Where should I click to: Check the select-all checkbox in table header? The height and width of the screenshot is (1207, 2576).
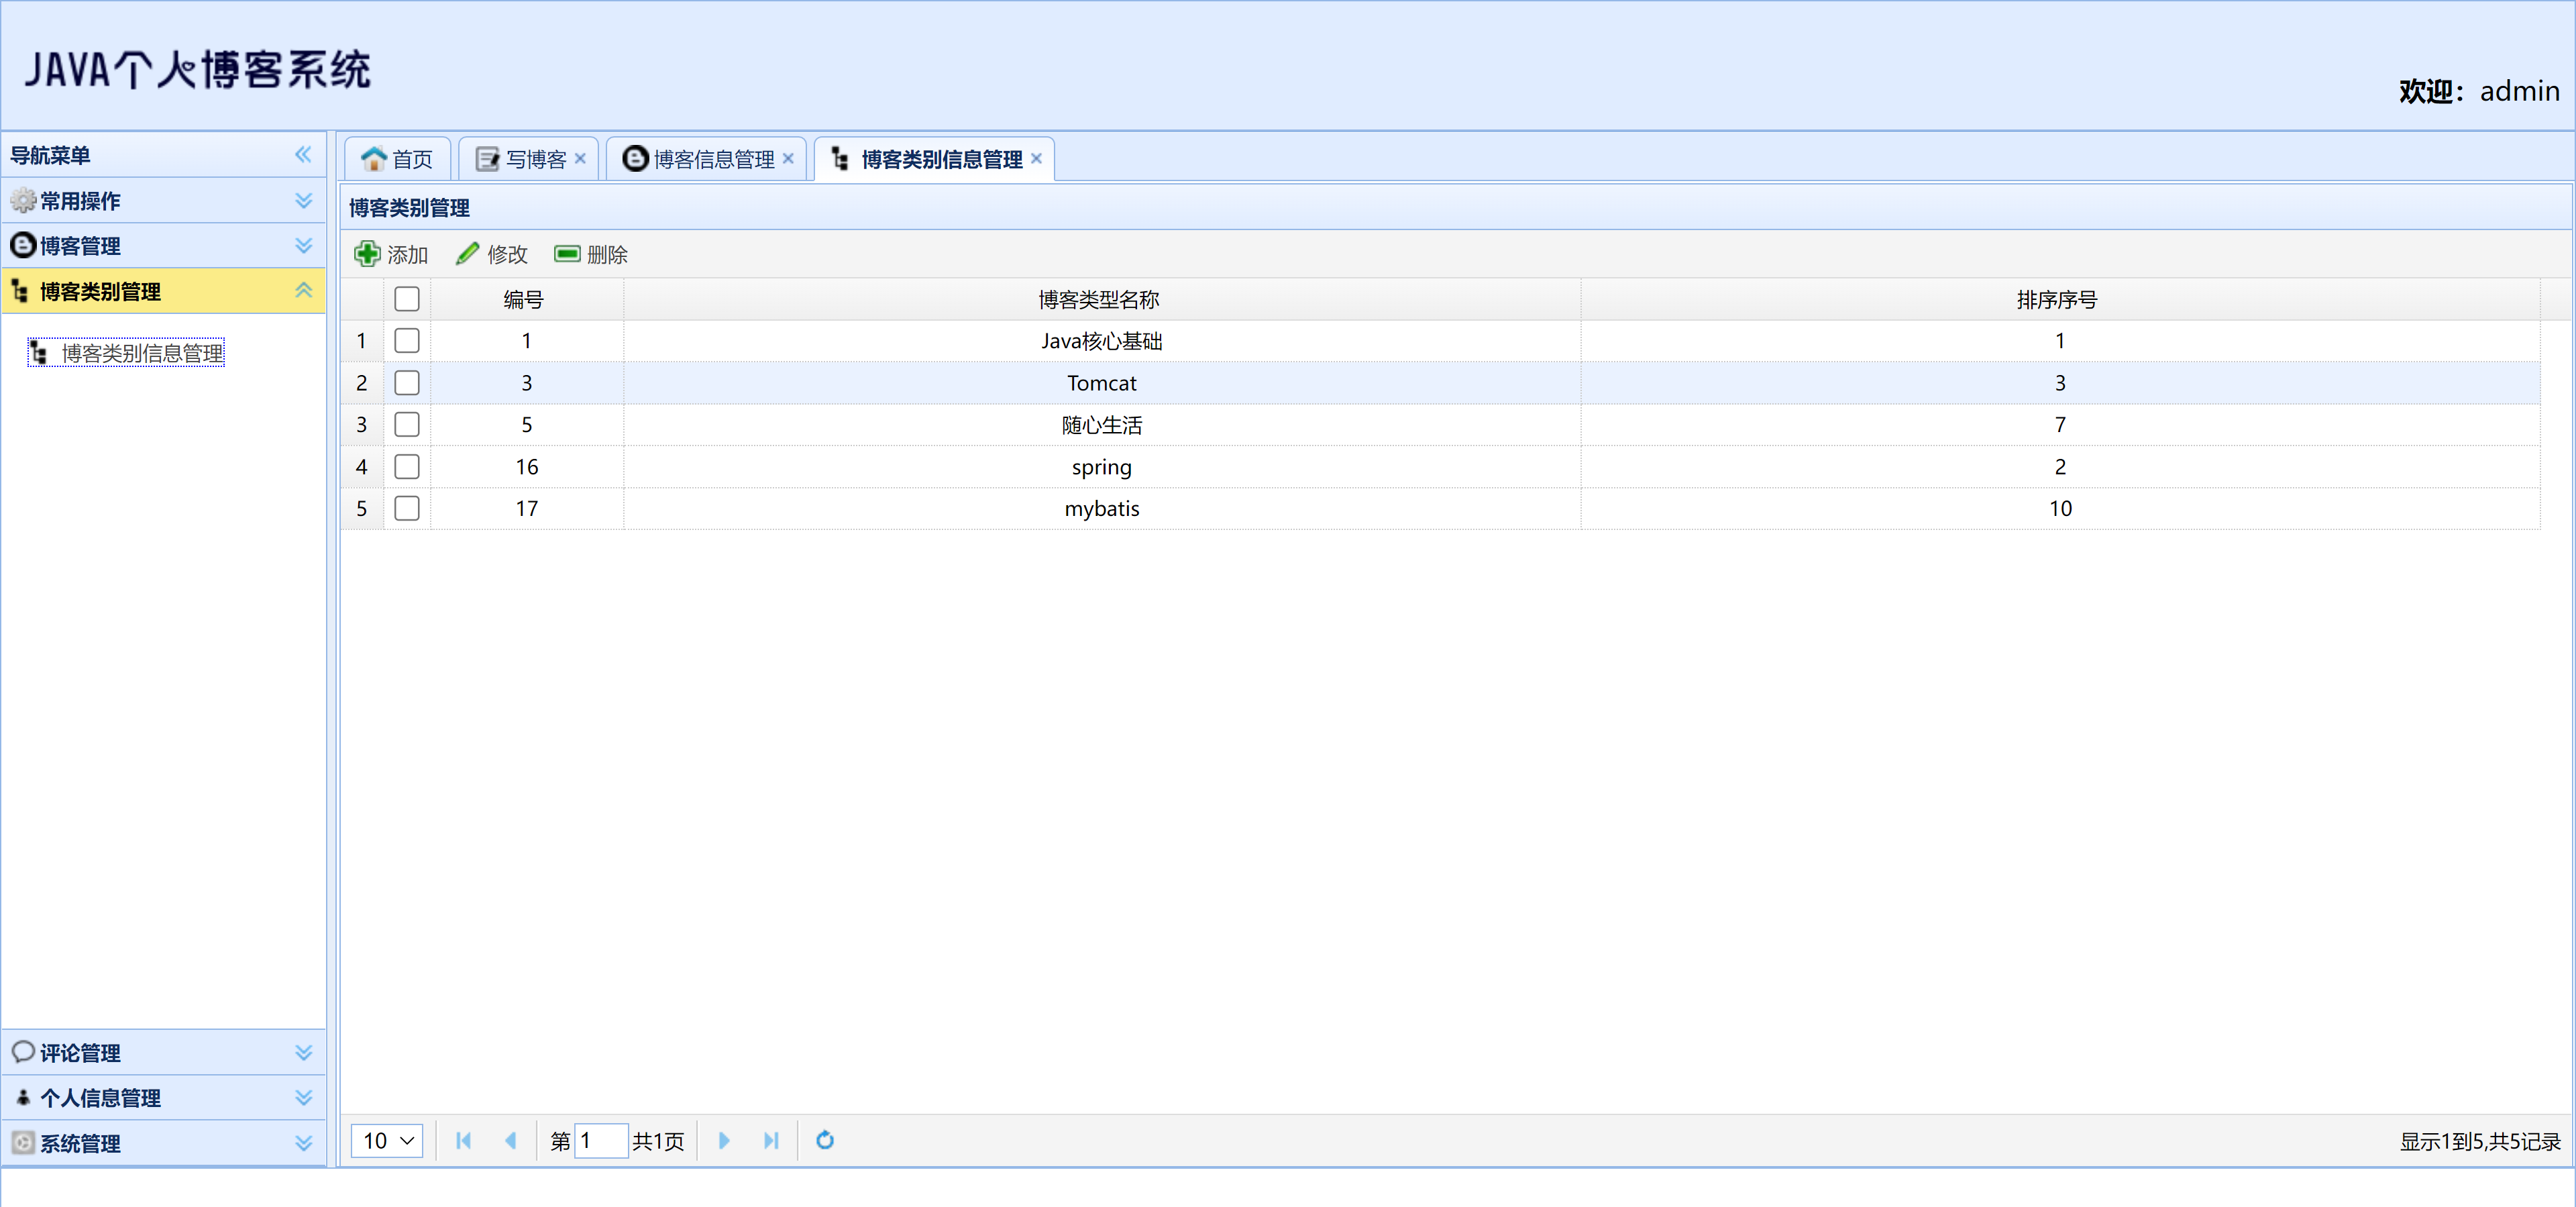pyautogui.click(x=407, y=299)
